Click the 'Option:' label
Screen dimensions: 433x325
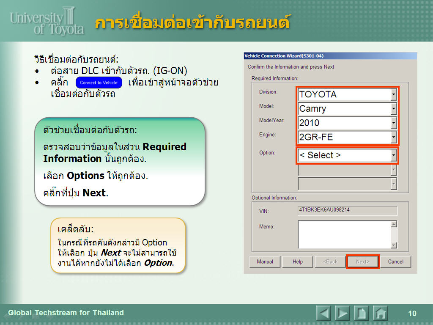click(x=267, y=153)
